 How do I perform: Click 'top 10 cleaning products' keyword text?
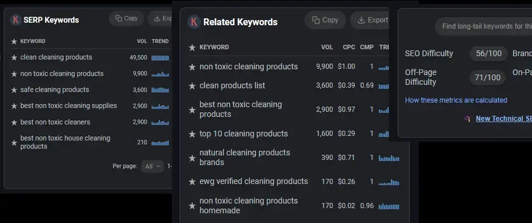(x=244, y=134)
